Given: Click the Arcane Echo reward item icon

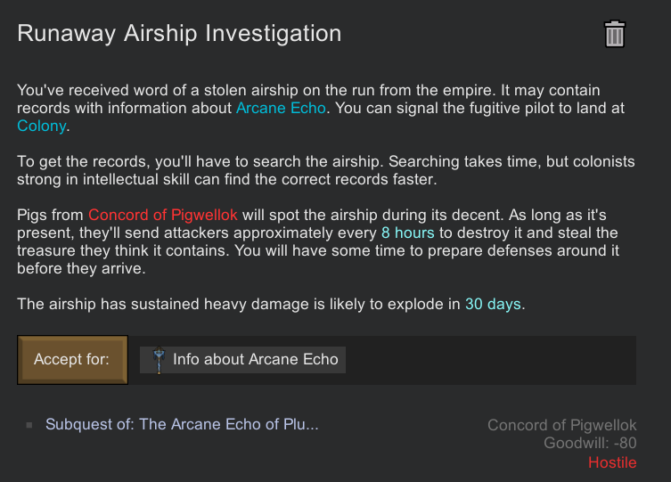Looking at the screenshot, I should tap(158, 359).
